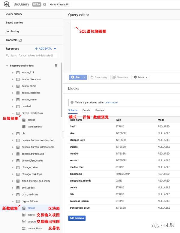Switch to the Details tab

[86, 110]
